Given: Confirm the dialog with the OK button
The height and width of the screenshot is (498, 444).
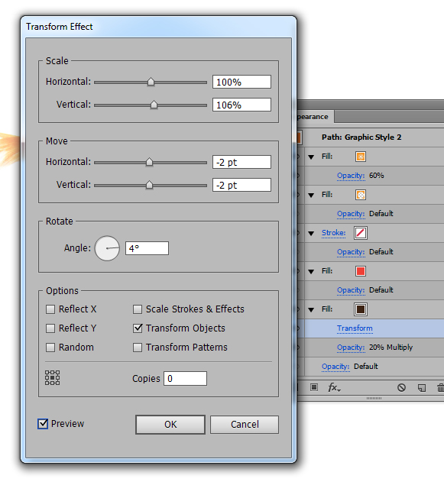Looking at the screenshot, I should [x=170, y=425].
